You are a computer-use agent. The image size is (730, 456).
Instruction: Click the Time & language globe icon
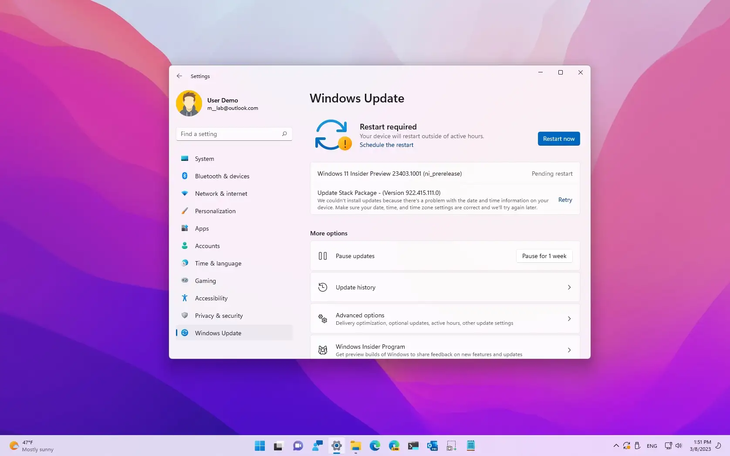pyautogui.click(x=185, y=263)
